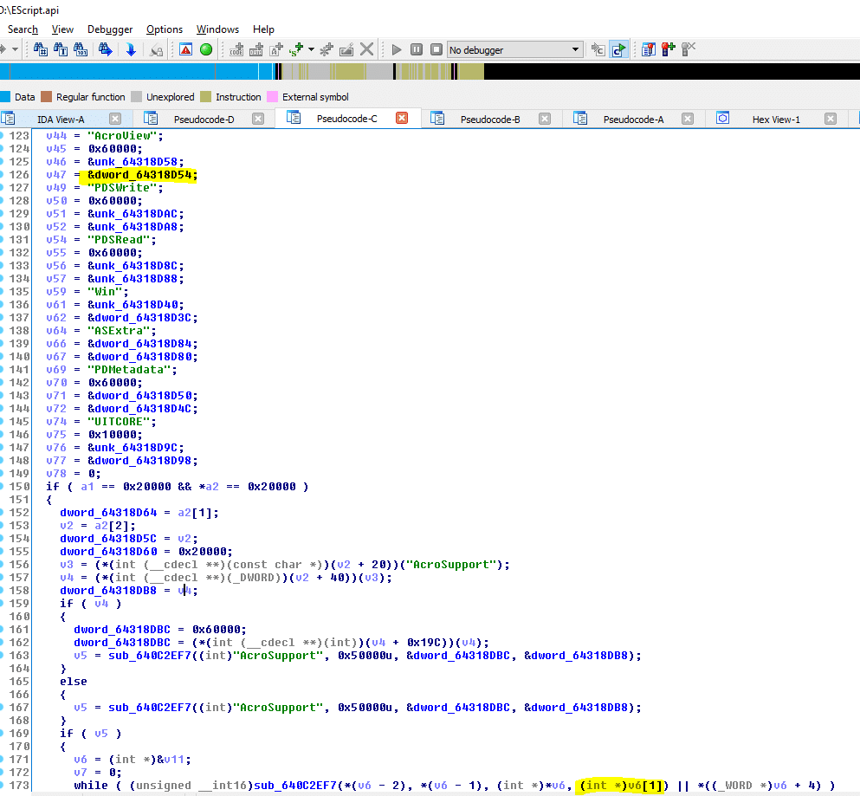The height and width of the screenshot is (796, 860).
Task: Open the Debugger menu
Action: [x=110, y=29]
